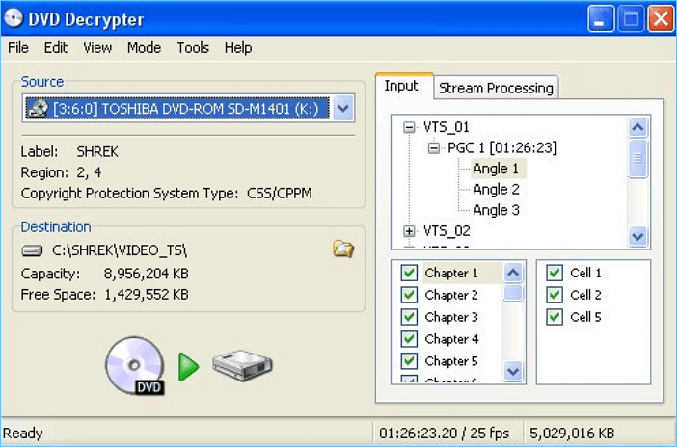The height and width of the screenshot is (447, 677).
Task: Click the title tree scrollbar thumb
Action: pos(637,158)
